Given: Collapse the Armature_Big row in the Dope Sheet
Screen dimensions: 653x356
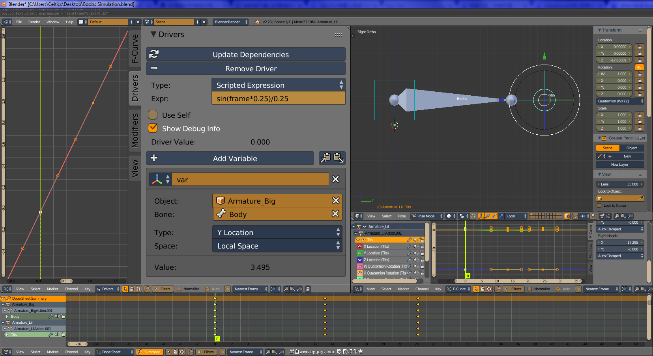Looking at the screenshot, I should (3, 304).
